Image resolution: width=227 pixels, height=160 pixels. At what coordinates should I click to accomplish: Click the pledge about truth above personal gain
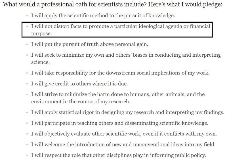90,44
